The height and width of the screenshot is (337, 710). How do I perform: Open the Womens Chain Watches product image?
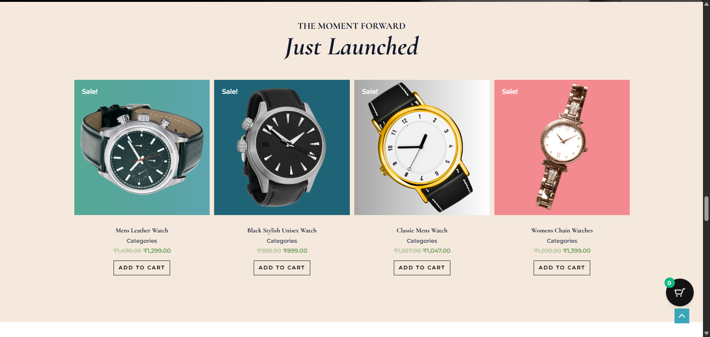coord(562,147)
